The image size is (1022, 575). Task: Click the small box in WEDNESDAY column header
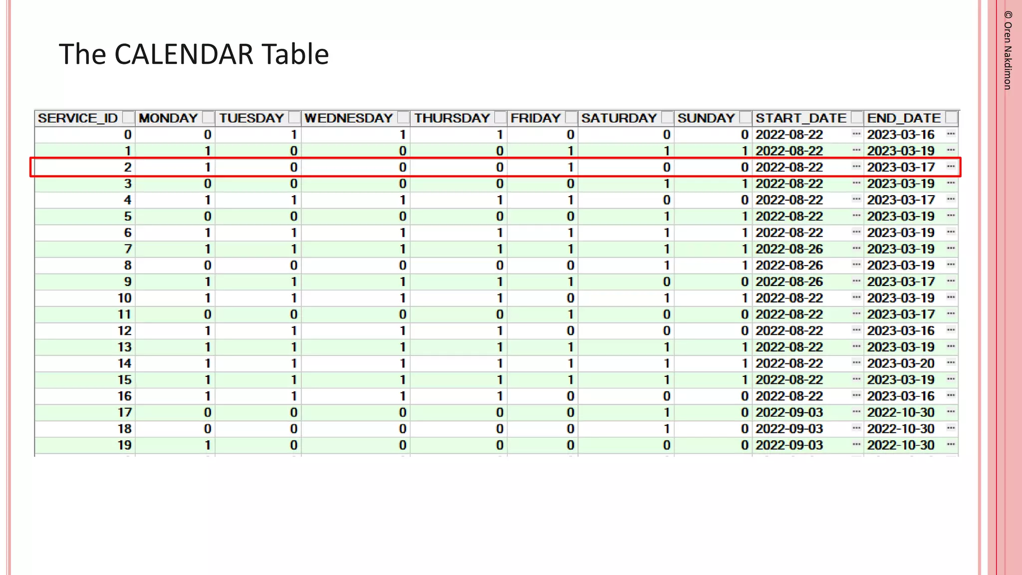[x=403, y=118]
